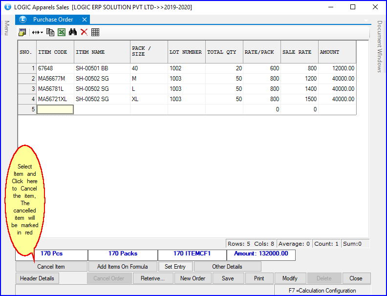Click the grid view icon
Screen dimensions: 387x296
pyautogui.click(x=95, y=32)
